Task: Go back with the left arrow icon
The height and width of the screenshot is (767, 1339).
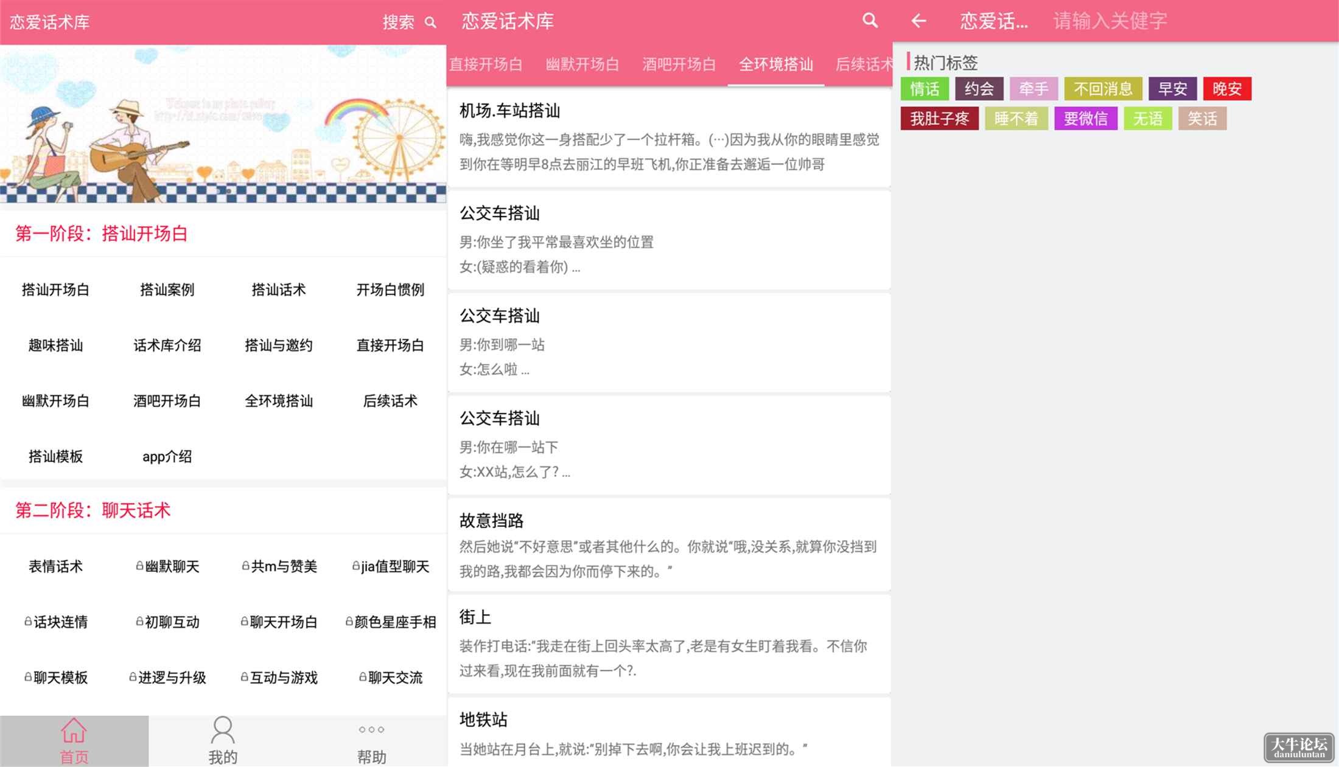Action: pos(918,21)
